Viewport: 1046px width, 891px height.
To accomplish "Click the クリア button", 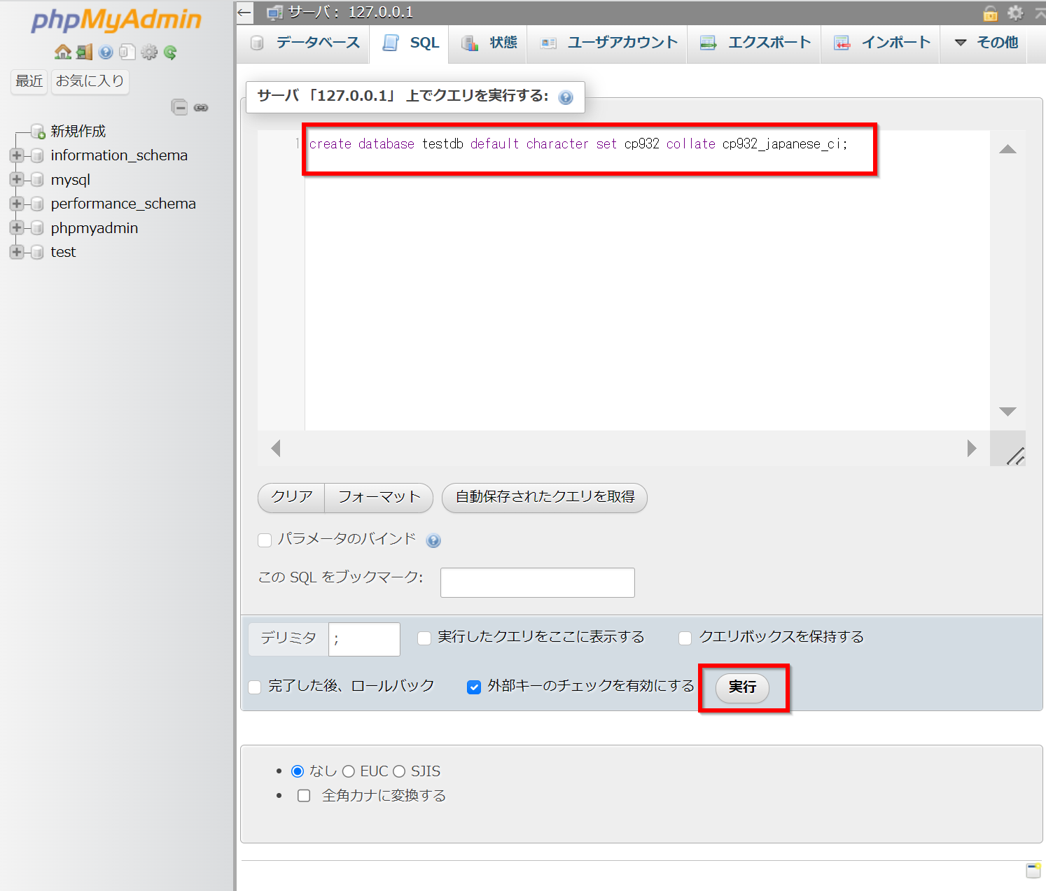I will (x=291, y=498).
